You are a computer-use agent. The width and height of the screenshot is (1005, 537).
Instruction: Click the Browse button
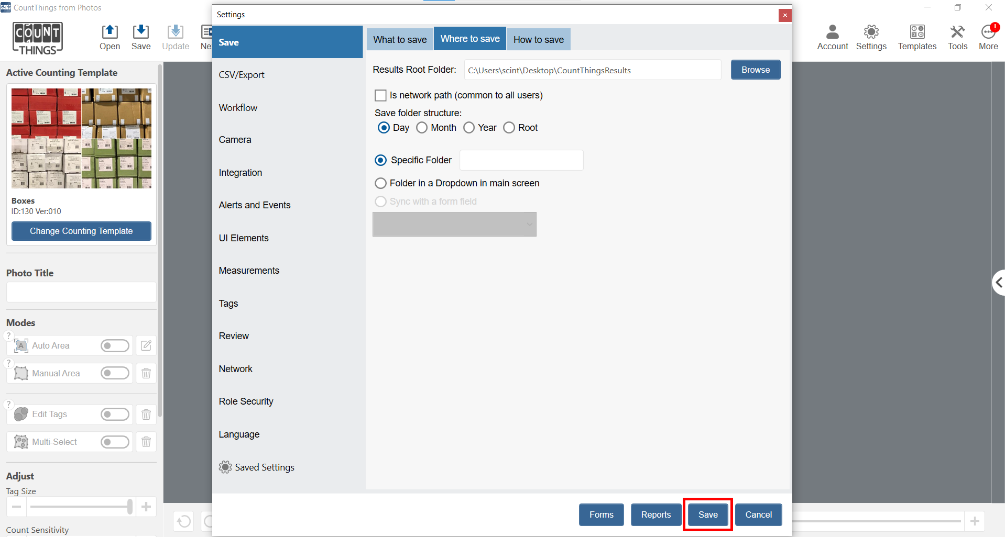pos(755,70)
